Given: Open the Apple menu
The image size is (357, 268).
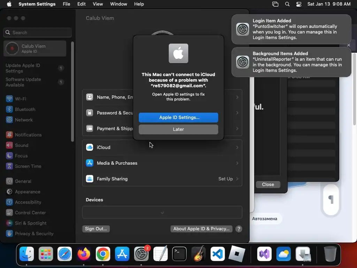Looking at the screenshot, I should pyautogui.click(x=9, y=4).
